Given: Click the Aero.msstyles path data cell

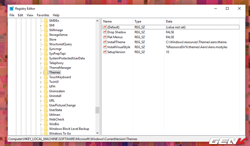Looking at the screenshot, I should (196, 47).
